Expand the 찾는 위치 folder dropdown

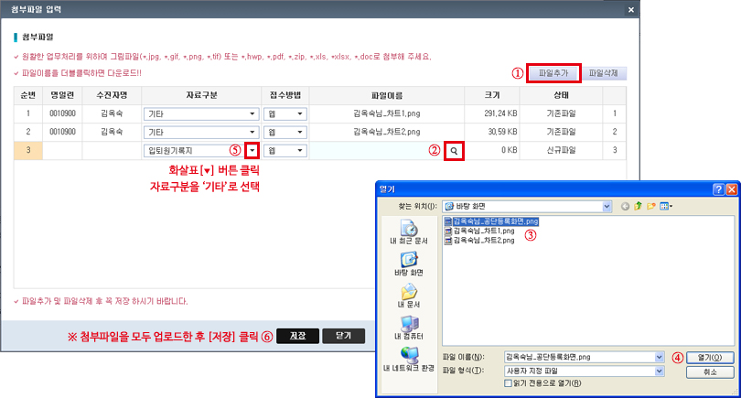click(x=607, y=207)
